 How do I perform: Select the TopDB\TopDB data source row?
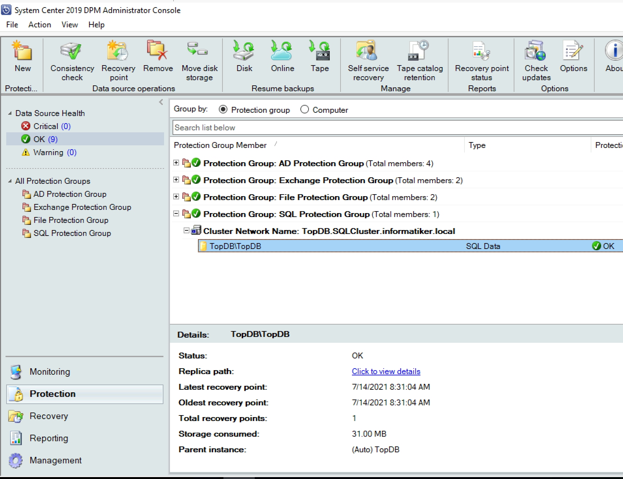[410, 246]
